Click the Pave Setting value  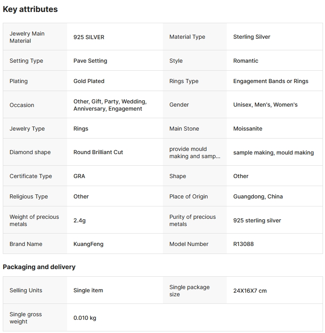point(90,61)
